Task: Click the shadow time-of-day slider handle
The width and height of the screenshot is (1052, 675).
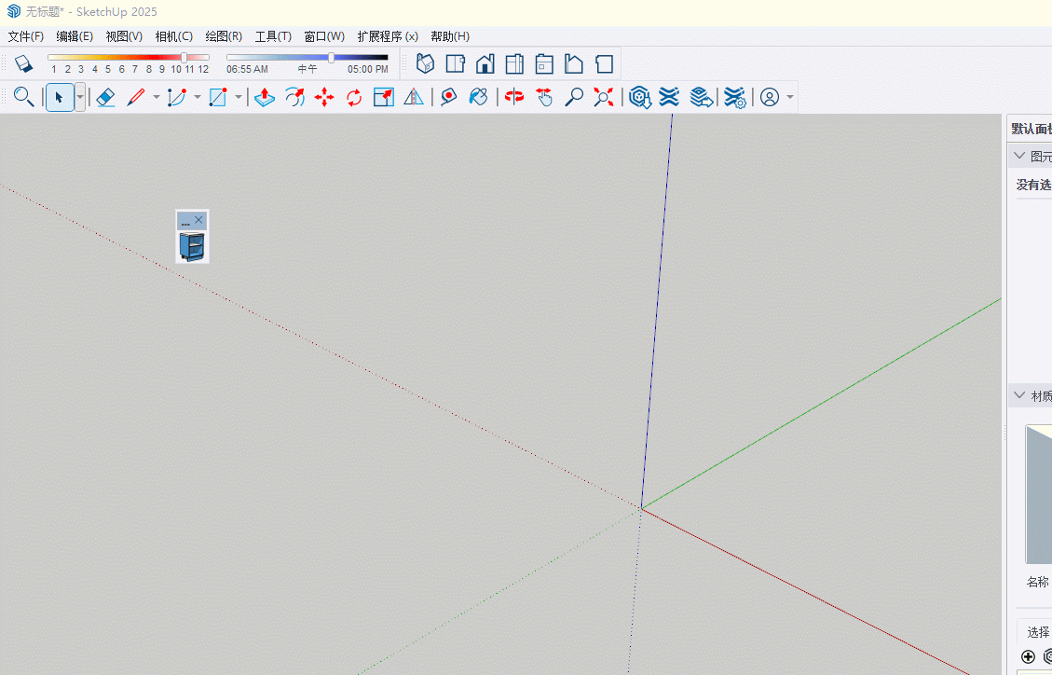Action: (x=331, y=58)
